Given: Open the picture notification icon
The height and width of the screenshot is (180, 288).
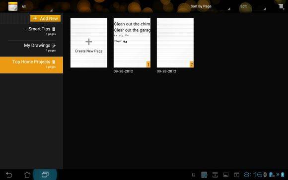Looking at the screenshot, I should [226, 175].
